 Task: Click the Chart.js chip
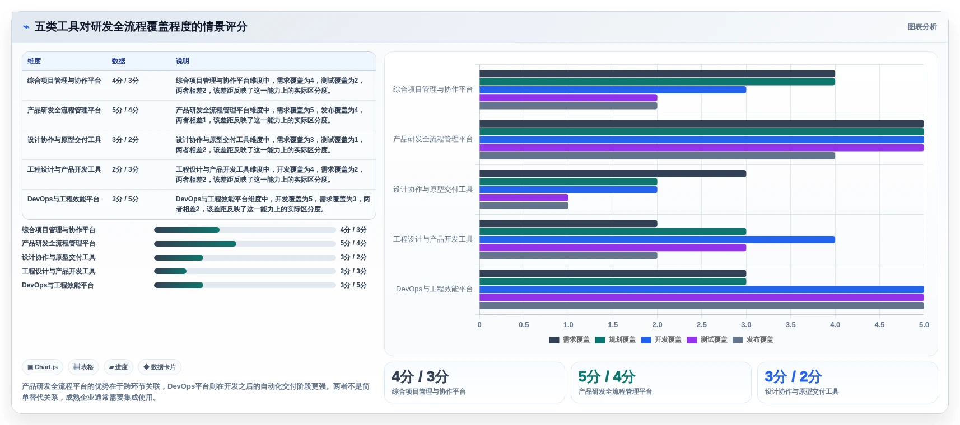coord(43,367)
